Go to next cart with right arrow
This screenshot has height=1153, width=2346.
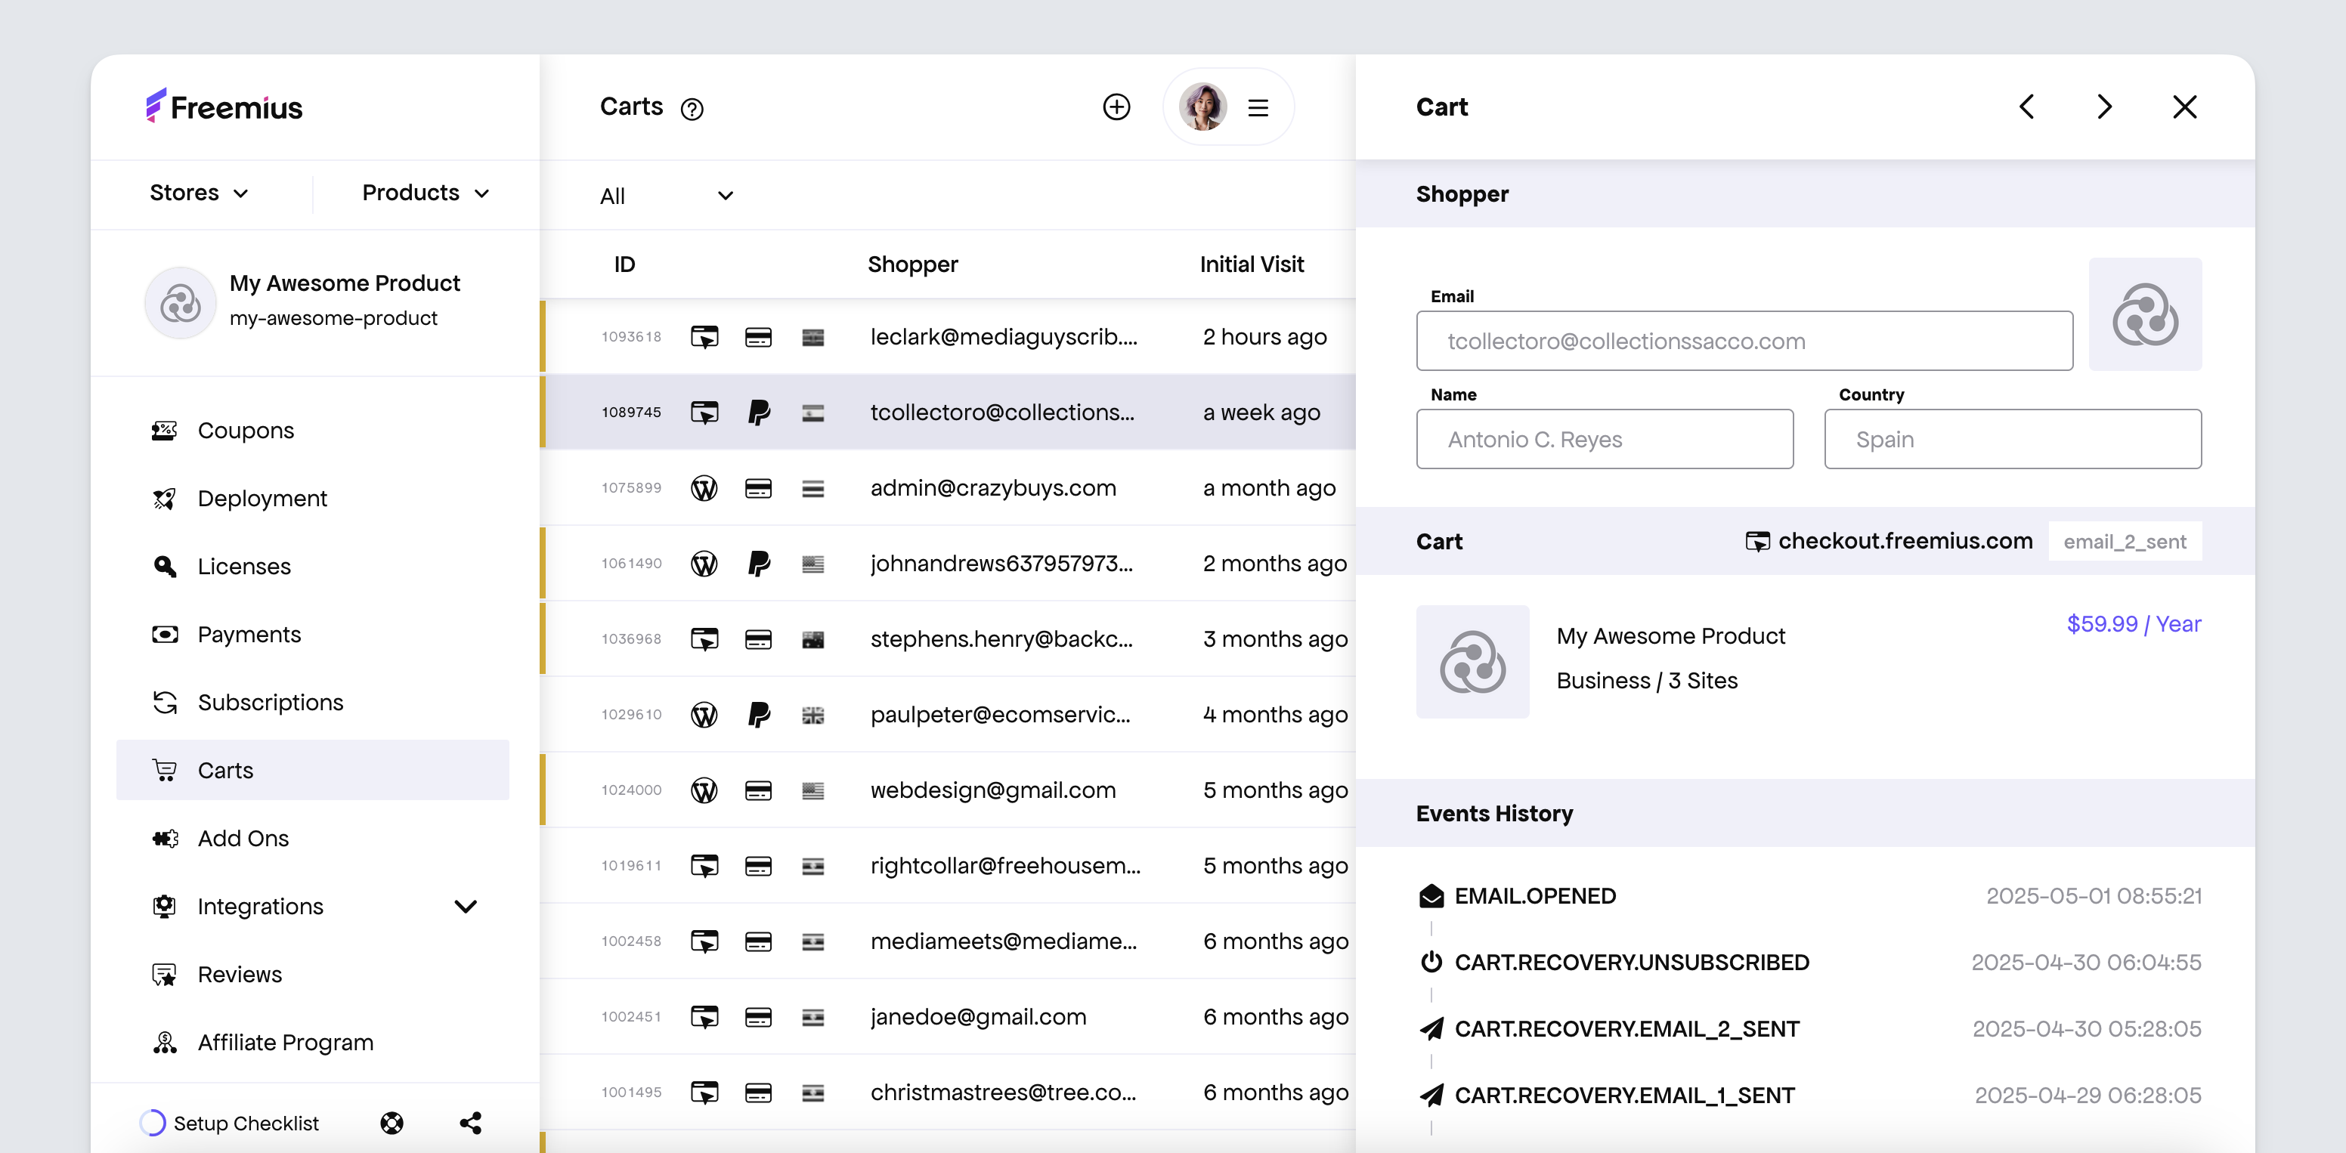click(2105, 107)
